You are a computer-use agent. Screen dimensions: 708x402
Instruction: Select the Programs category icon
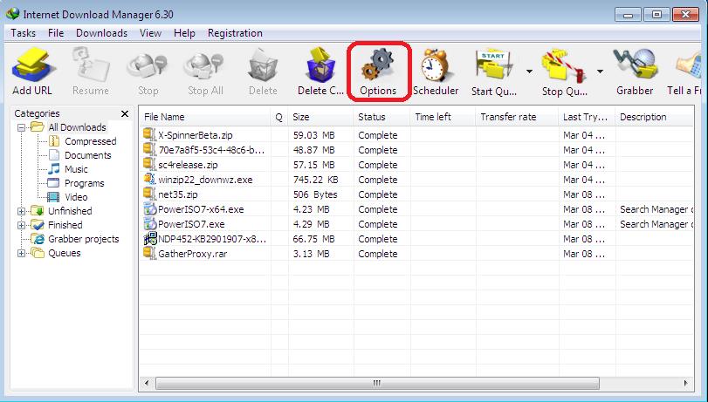click(54, 183)
